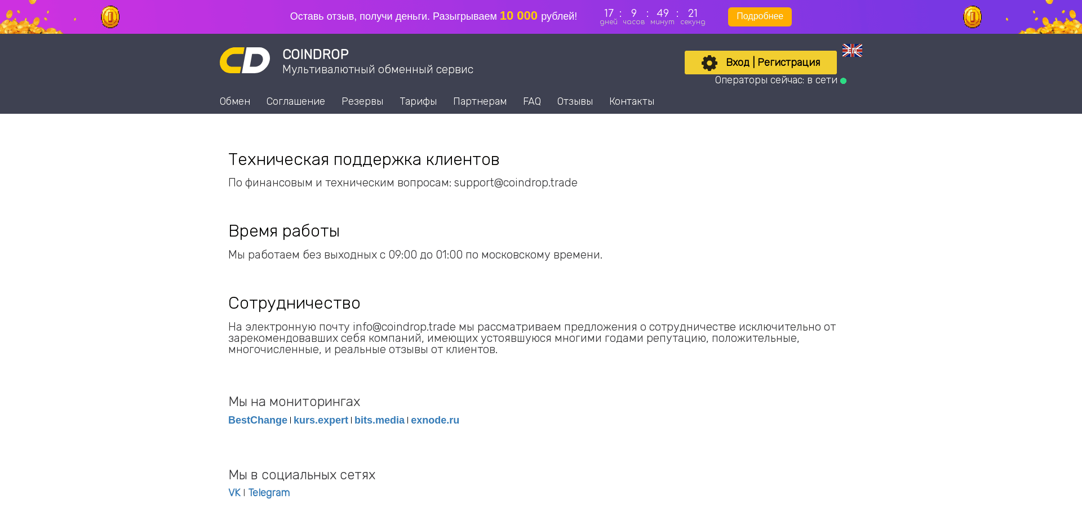The height and width of the screenshot is (521, 1082).
Task: Click Вход | Регистрация
Action: pos(772,63)
